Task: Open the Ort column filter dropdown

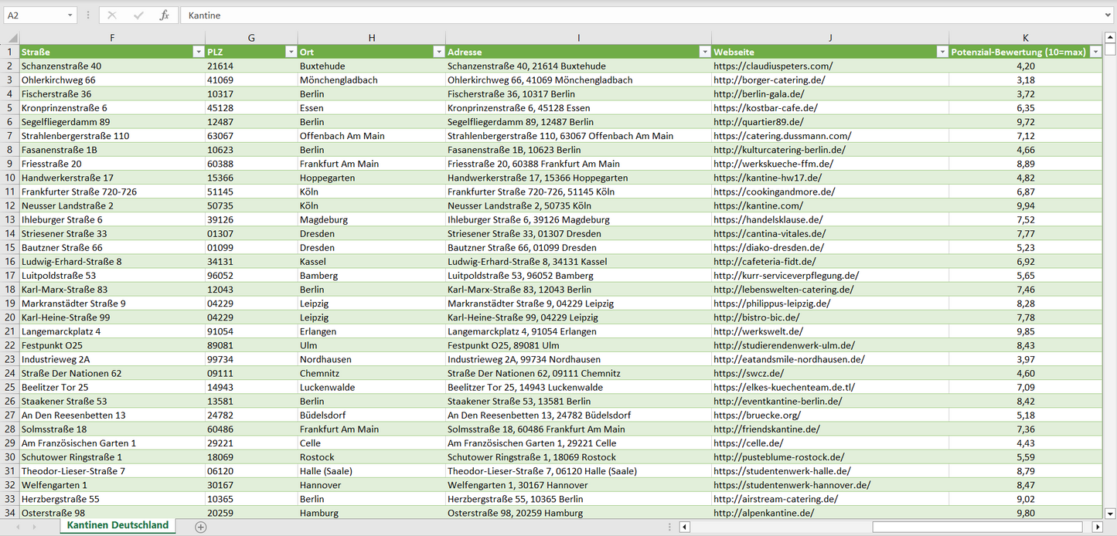Action: click(x=438, y=52)
